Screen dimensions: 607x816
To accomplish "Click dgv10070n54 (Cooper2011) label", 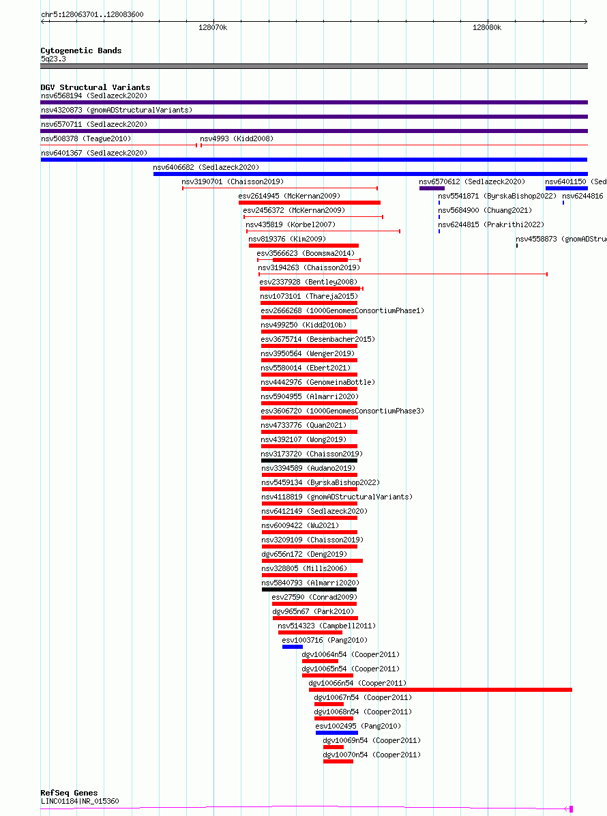I will coord(372,755).
